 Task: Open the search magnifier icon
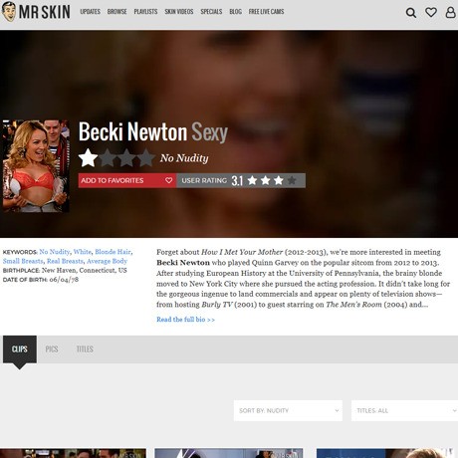click(411, 13)
